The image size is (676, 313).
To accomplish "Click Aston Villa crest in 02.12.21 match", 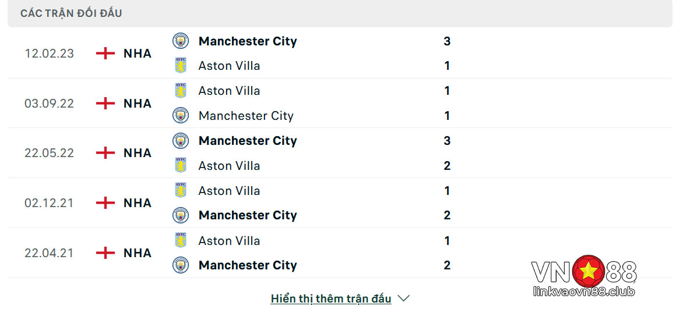I will [181, 190].
